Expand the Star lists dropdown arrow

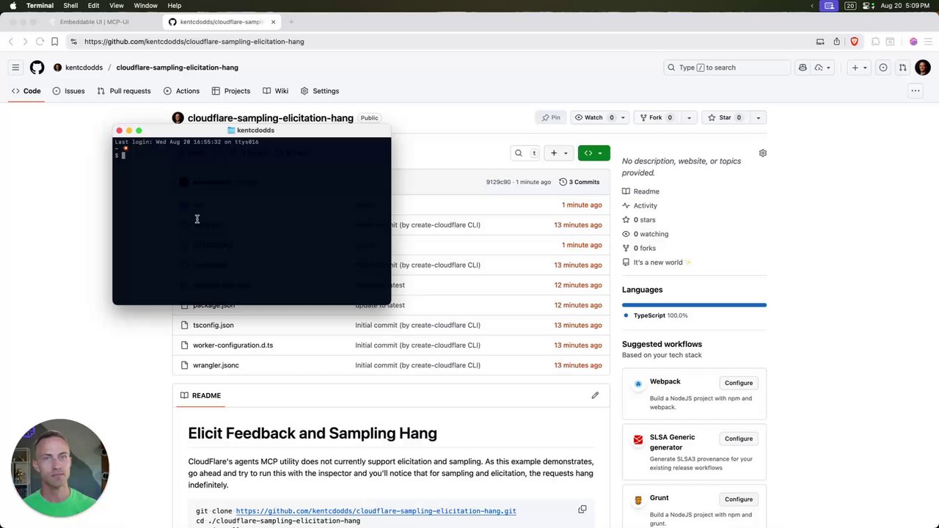click(x=759, y=117)
